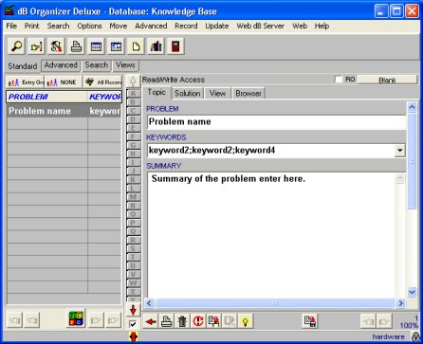Image resolution: width=423 pixels, height=344 pixels.
Task: Open the File menu
Action: pos(11,26)
